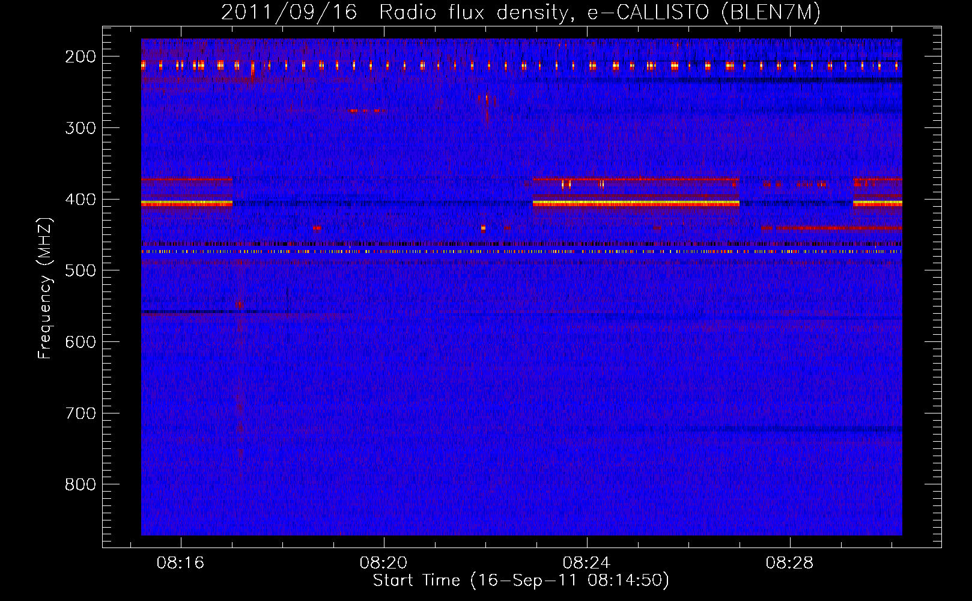Click the 200 frequency tick label

(x=80, y=56)
